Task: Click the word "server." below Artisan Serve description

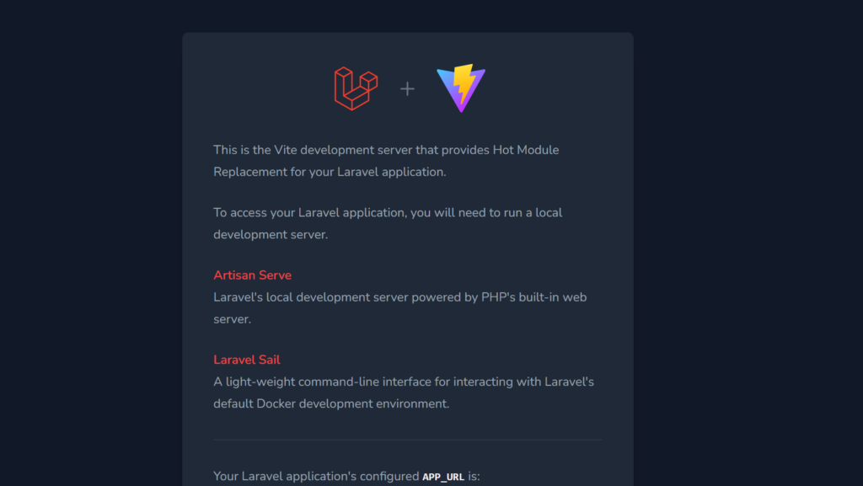Action: (x=232, y=319)
